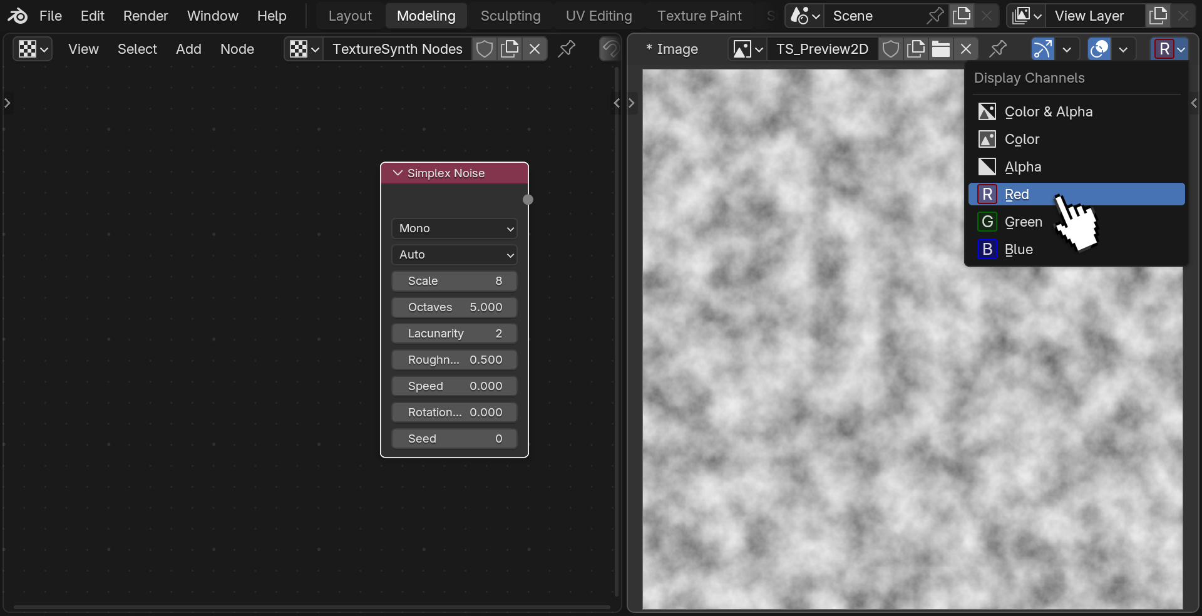Switch to the Texture Paint workspace tab
The width and height of the screenshot is (1202, 616).
699,16
